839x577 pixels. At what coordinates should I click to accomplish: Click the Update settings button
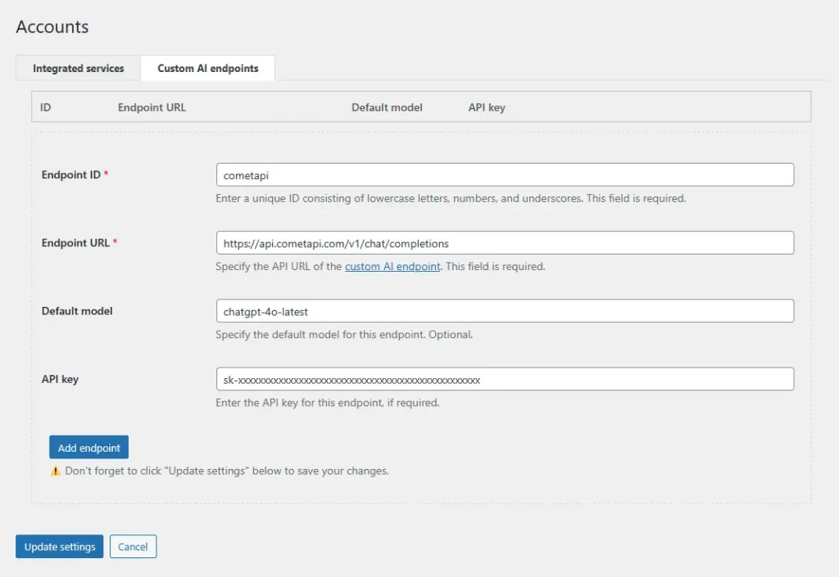pos(60,547)
